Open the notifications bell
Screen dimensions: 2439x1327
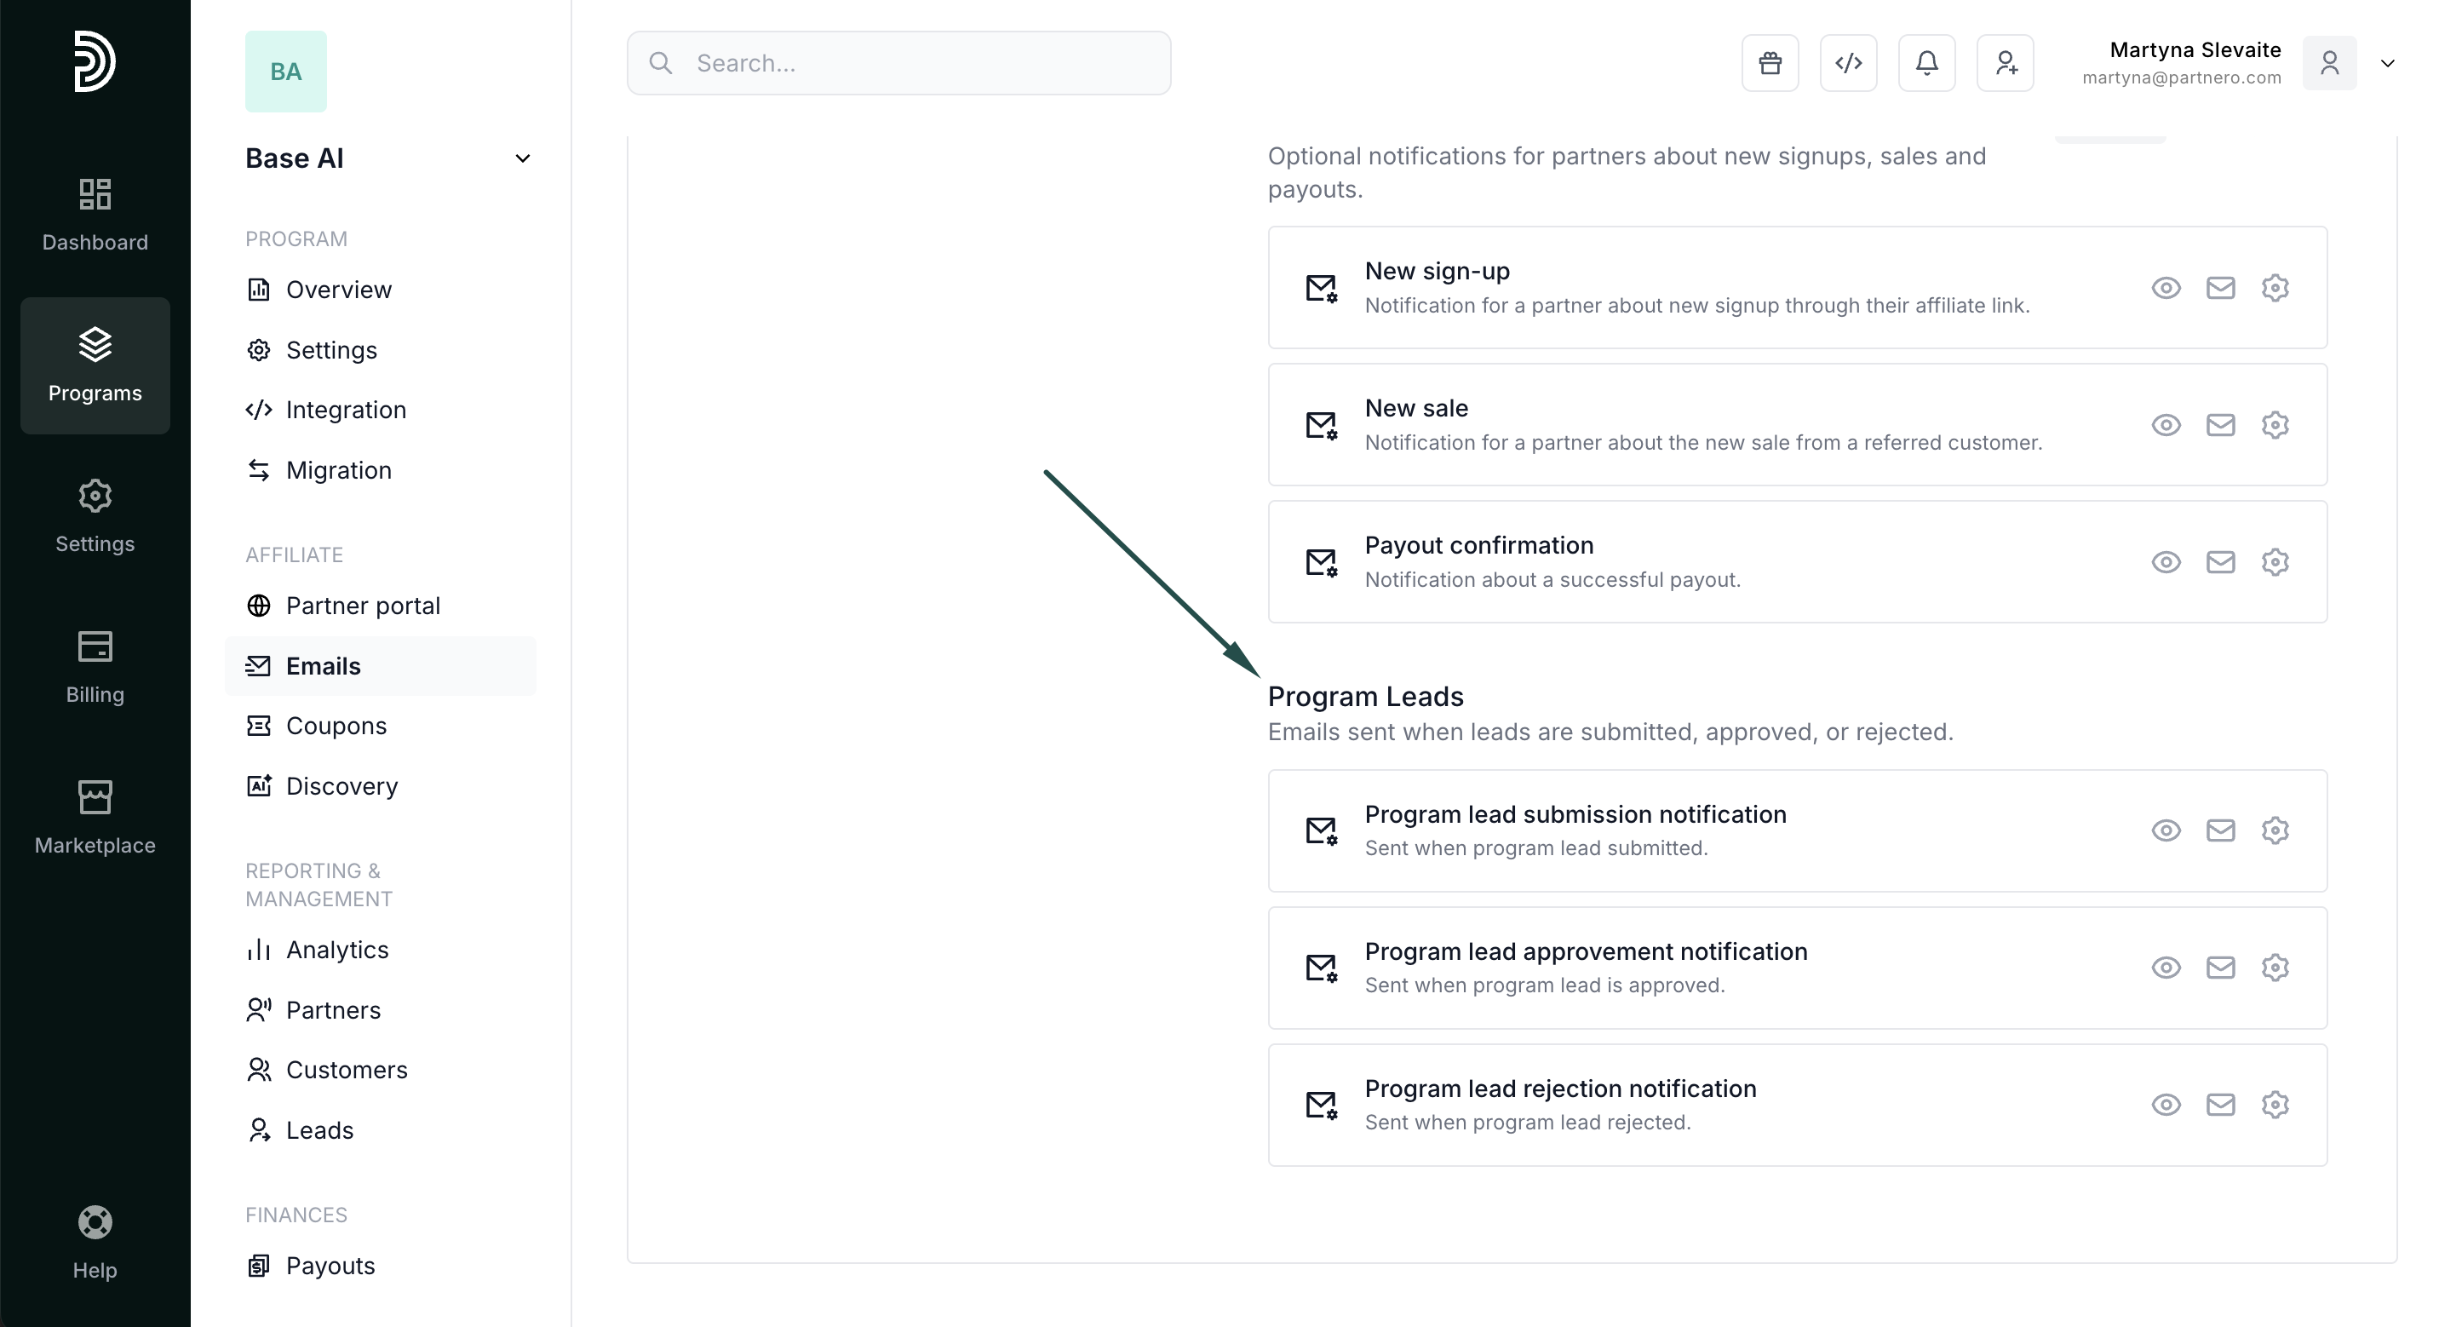point(1927,64)
